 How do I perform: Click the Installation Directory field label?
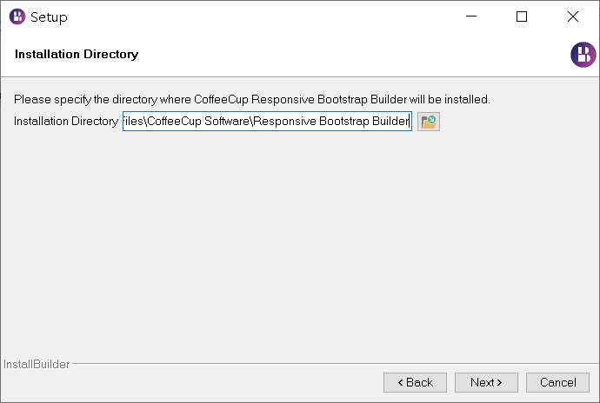coord(66,122)
